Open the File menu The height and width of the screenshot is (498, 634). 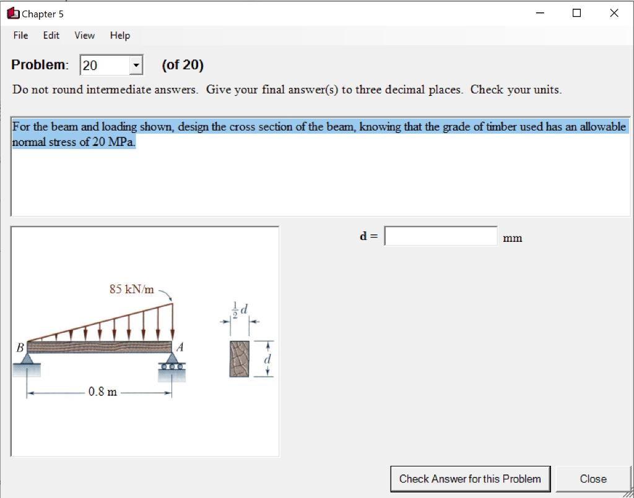[x=20, y=35]
